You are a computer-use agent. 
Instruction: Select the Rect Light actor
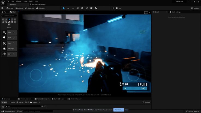[9, 49]
